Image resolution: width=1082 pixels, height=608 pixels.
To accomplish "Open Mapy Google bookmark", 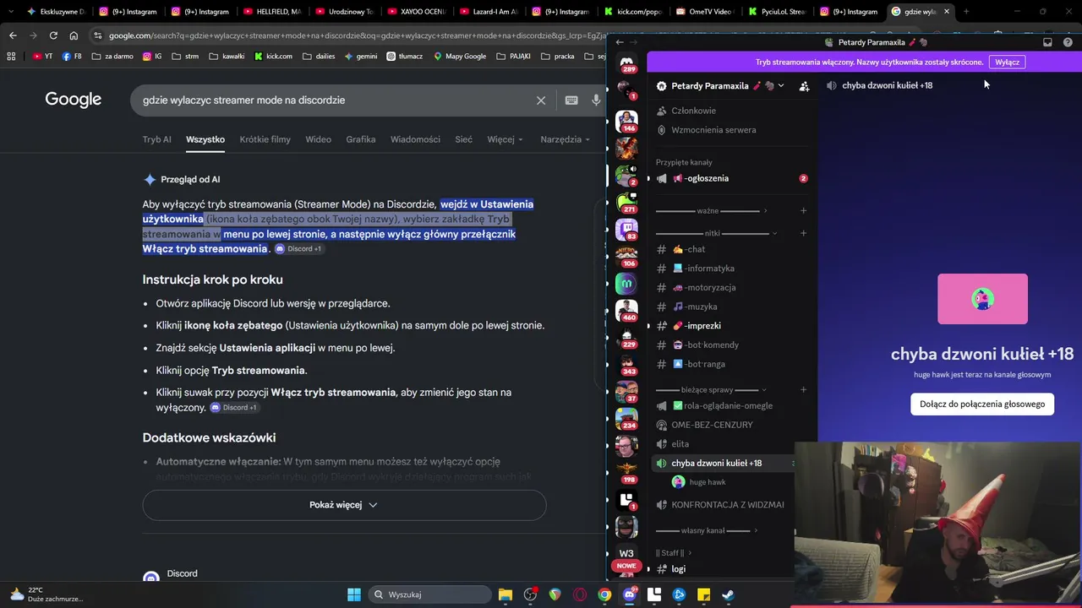I will pyautogui.click(x=460, y=57).
